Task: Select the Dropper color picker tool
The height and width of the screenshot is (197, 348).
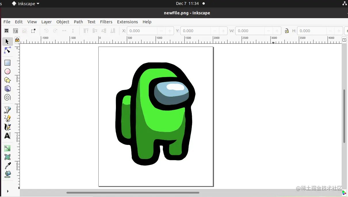Action: 7,166
